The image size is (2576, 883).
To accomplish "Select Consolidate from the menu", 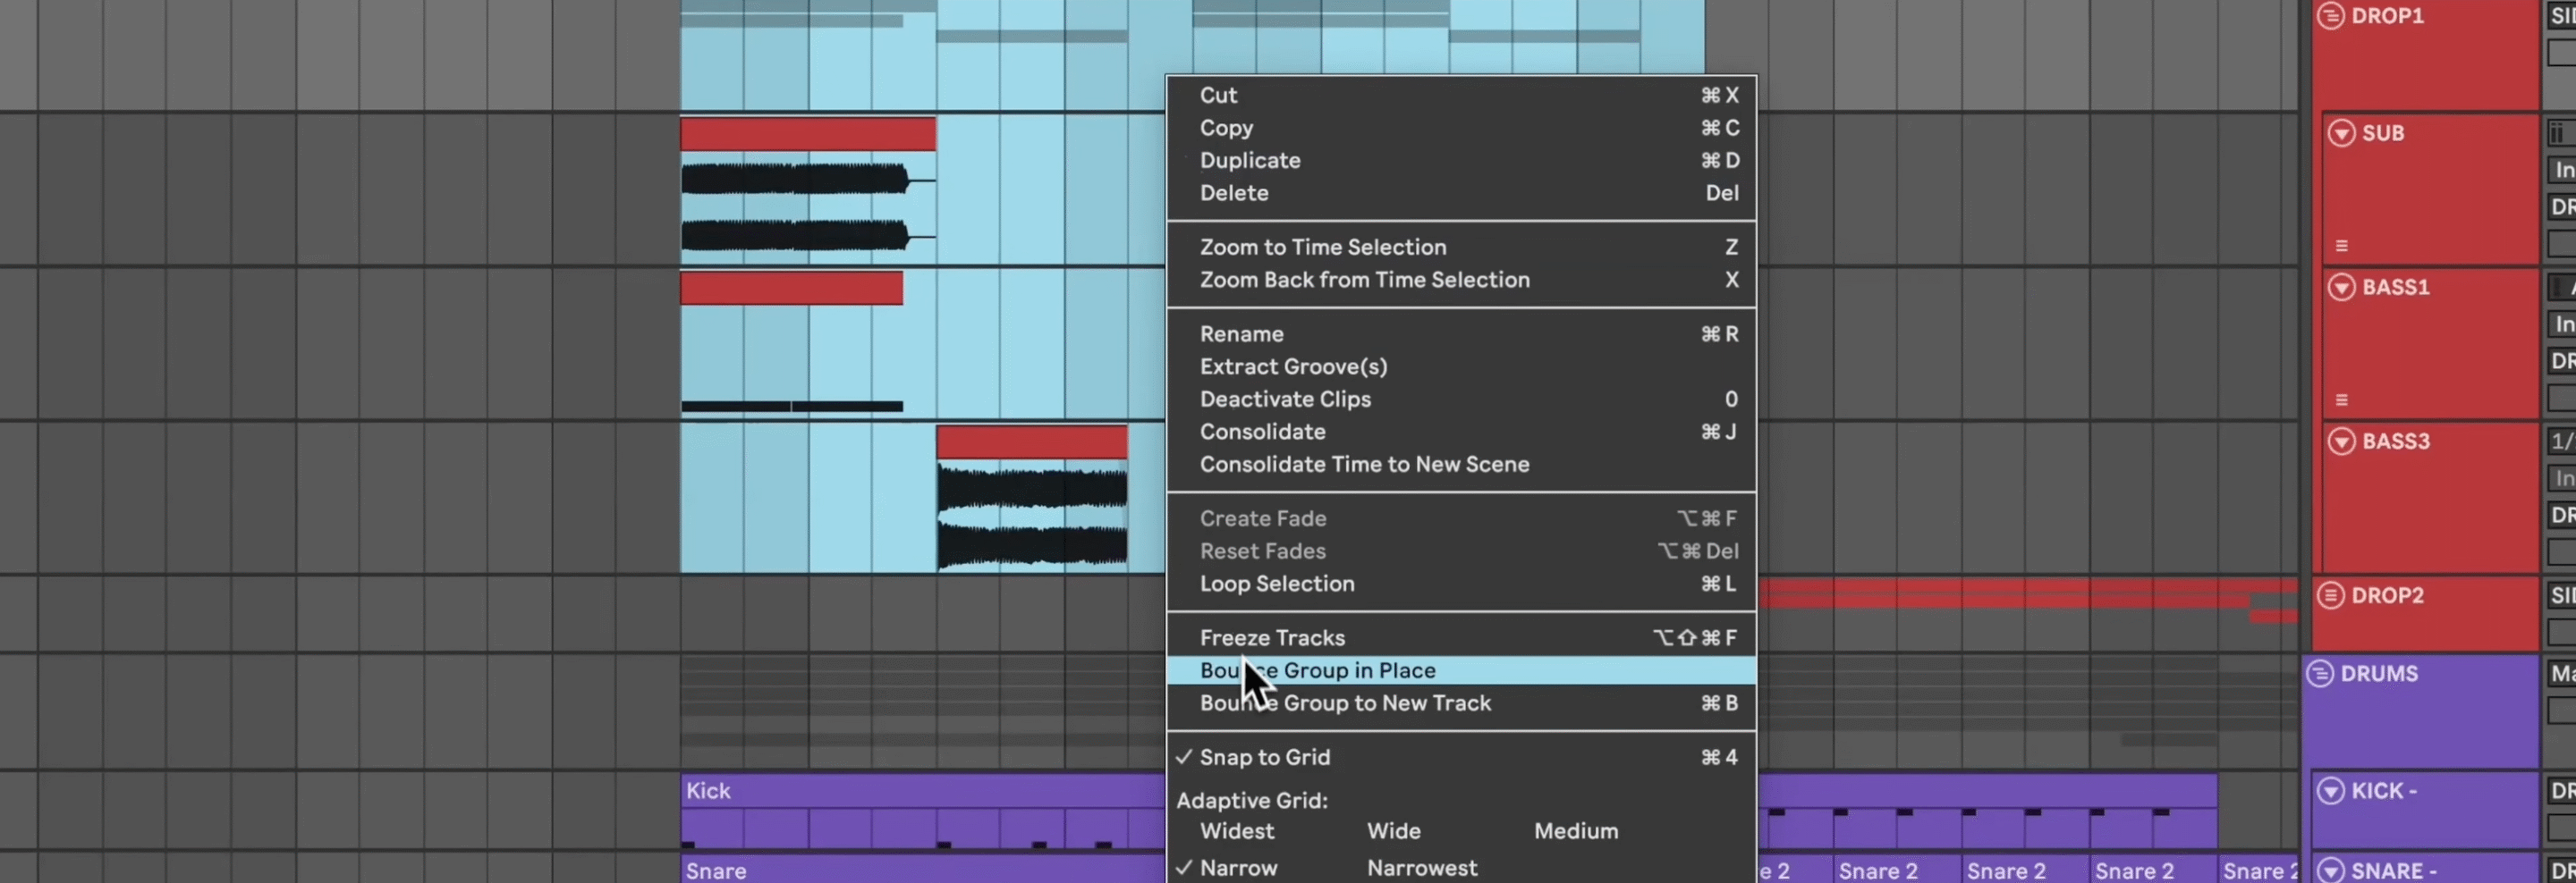I will point(1262,432).
